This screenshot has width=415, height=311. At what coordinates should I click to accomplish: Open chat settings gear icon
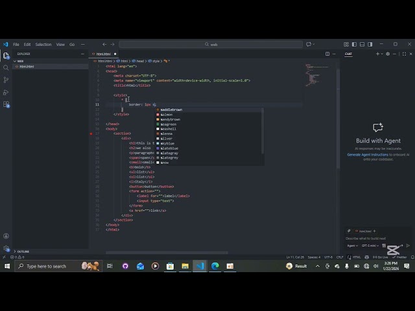388,54
